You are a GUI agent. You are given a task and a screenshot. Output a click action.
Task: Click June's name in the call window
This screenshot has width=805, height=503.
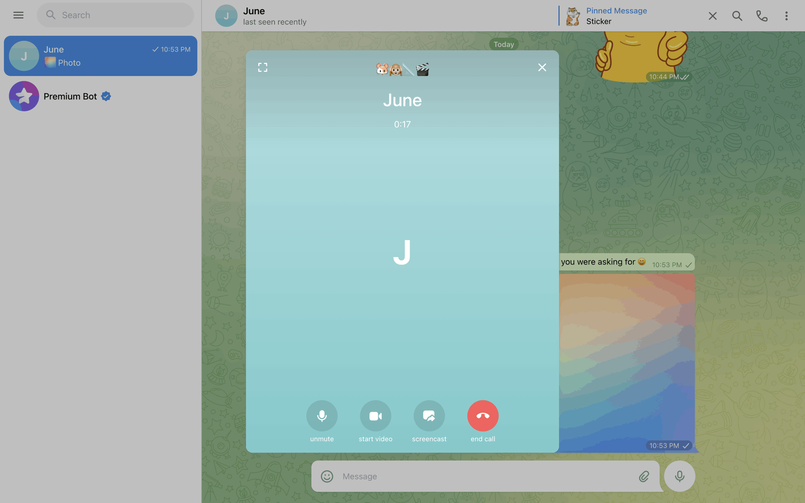(x=402, y=100)
